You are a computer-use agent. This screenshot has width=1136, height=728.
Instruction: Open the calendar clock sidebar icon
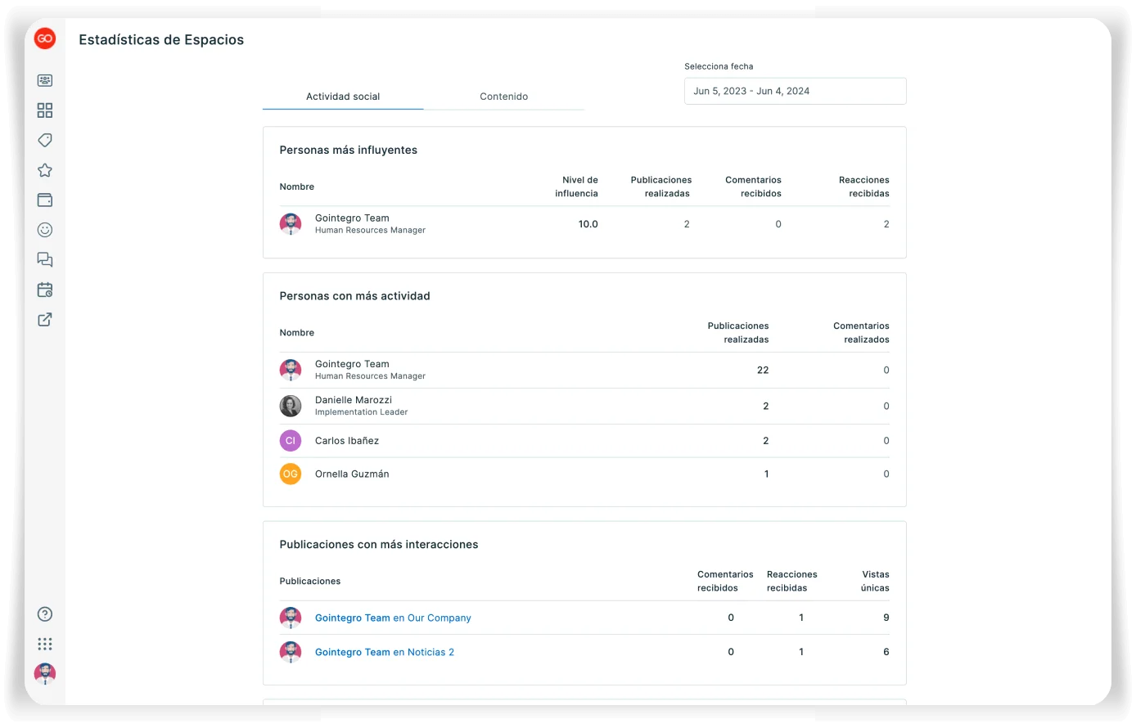pos(45,290)
